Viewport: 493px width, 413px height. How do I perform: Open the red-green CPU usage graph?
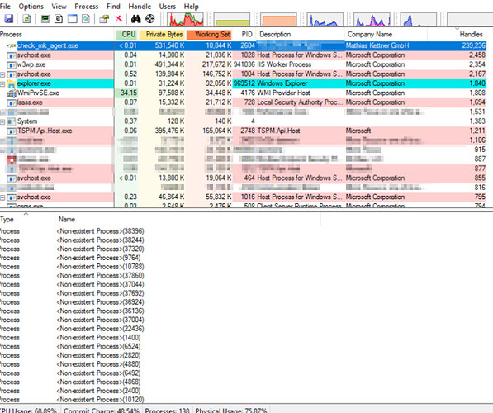[x=185, y=19]
